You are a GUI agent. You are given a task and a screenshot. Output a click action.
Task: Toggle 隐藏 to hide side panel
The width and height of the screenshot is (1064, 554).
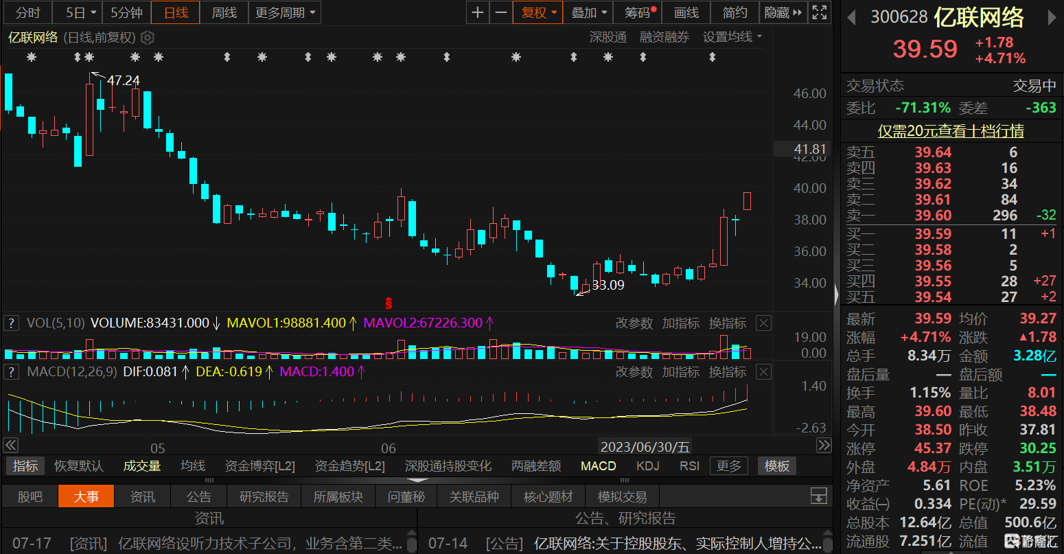coord(783,12)
